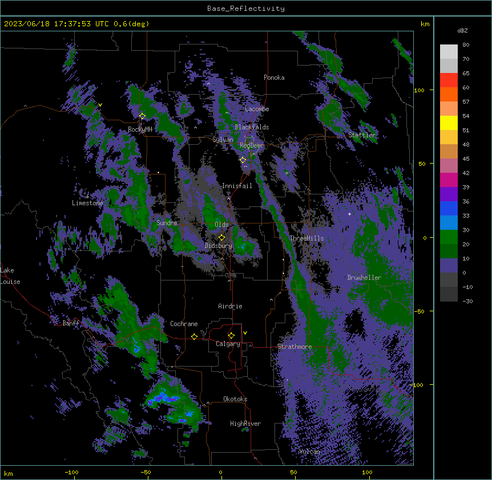Click the Limestone label
Image resolution: width=492 pixels, height=480 pixels.
point(87,203)
